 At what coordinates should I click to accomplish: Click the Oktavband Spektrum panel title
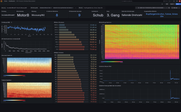(x=7, y=55)
